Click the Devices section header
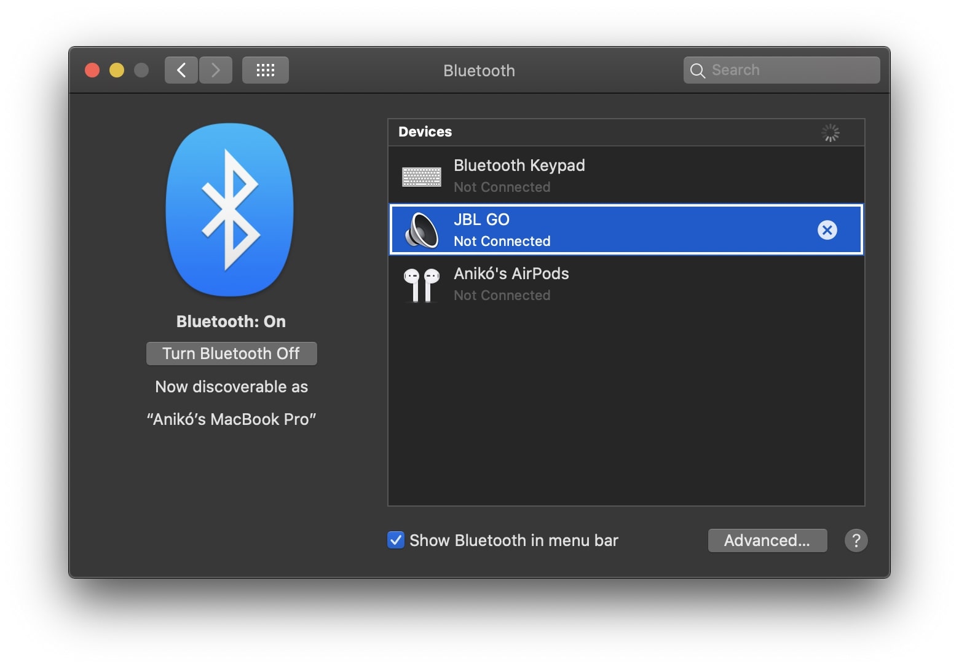 pyautogui.click(x=425, y=132)
